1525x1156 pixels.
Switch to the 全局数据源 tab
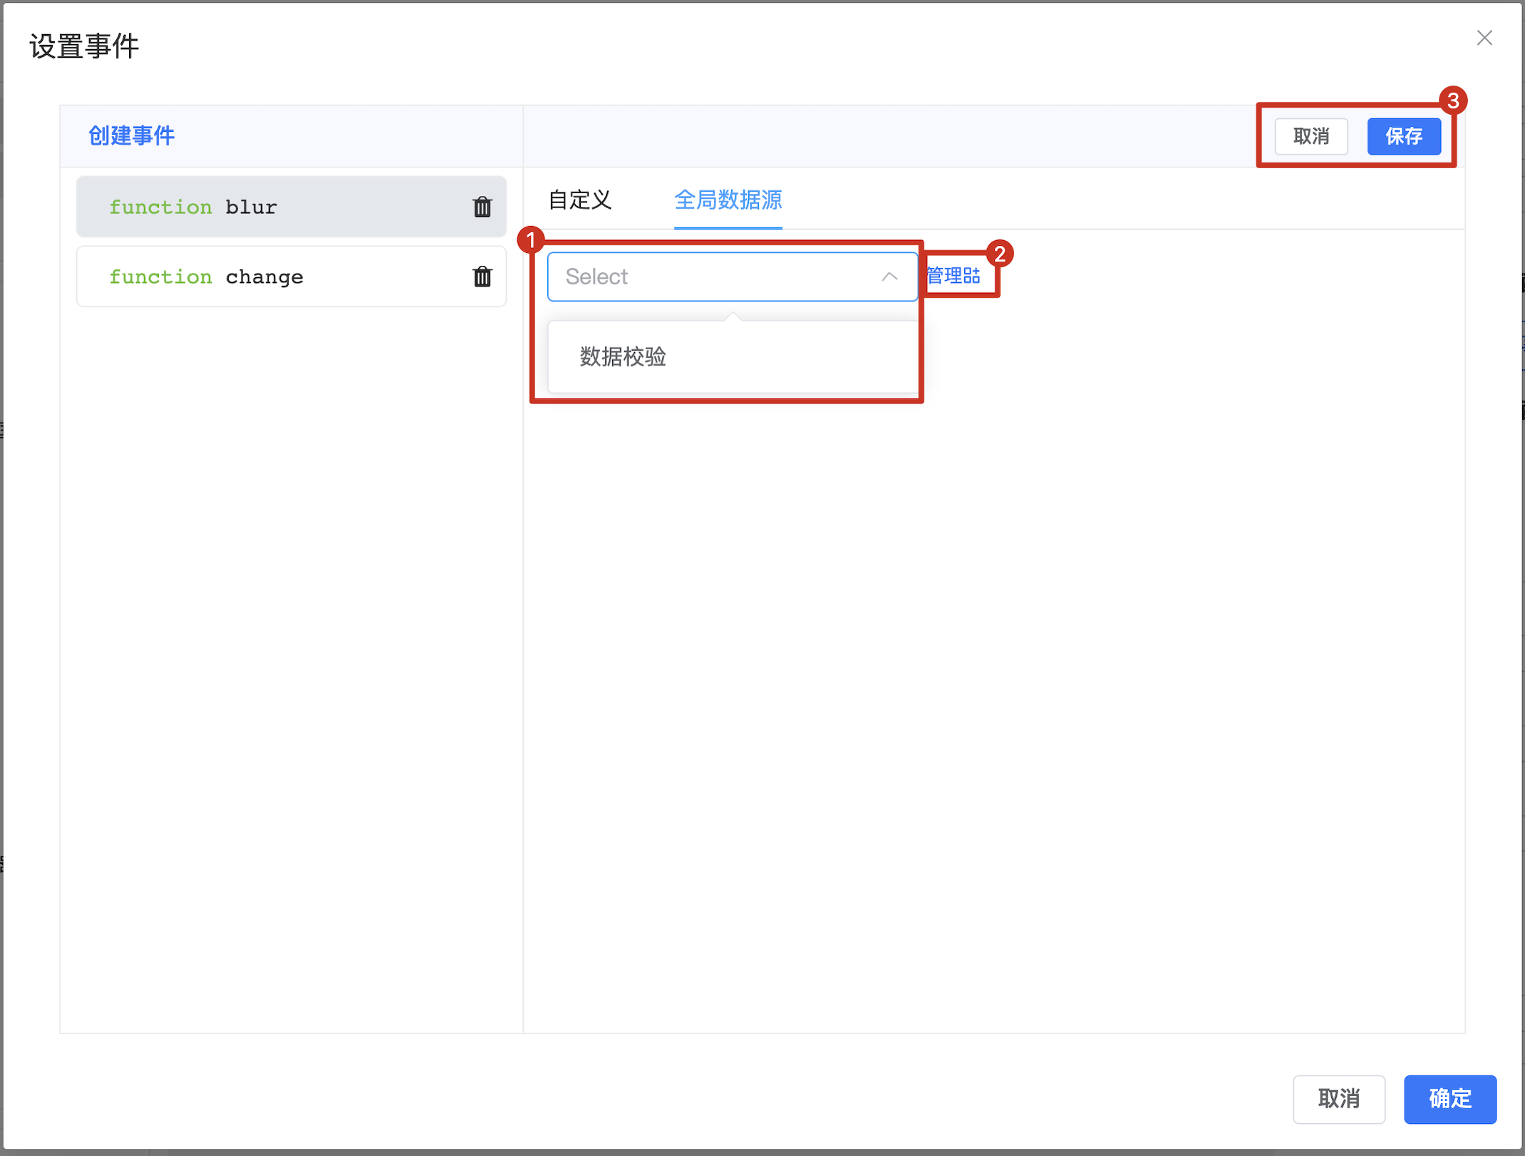pos(728,200)
